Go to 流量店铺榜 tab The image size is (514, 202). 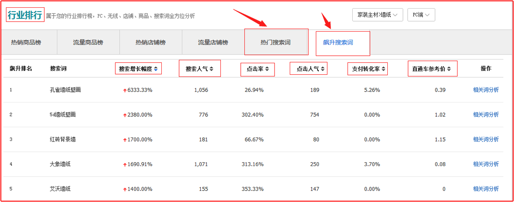pyautogui.click(x=213, y=42)
